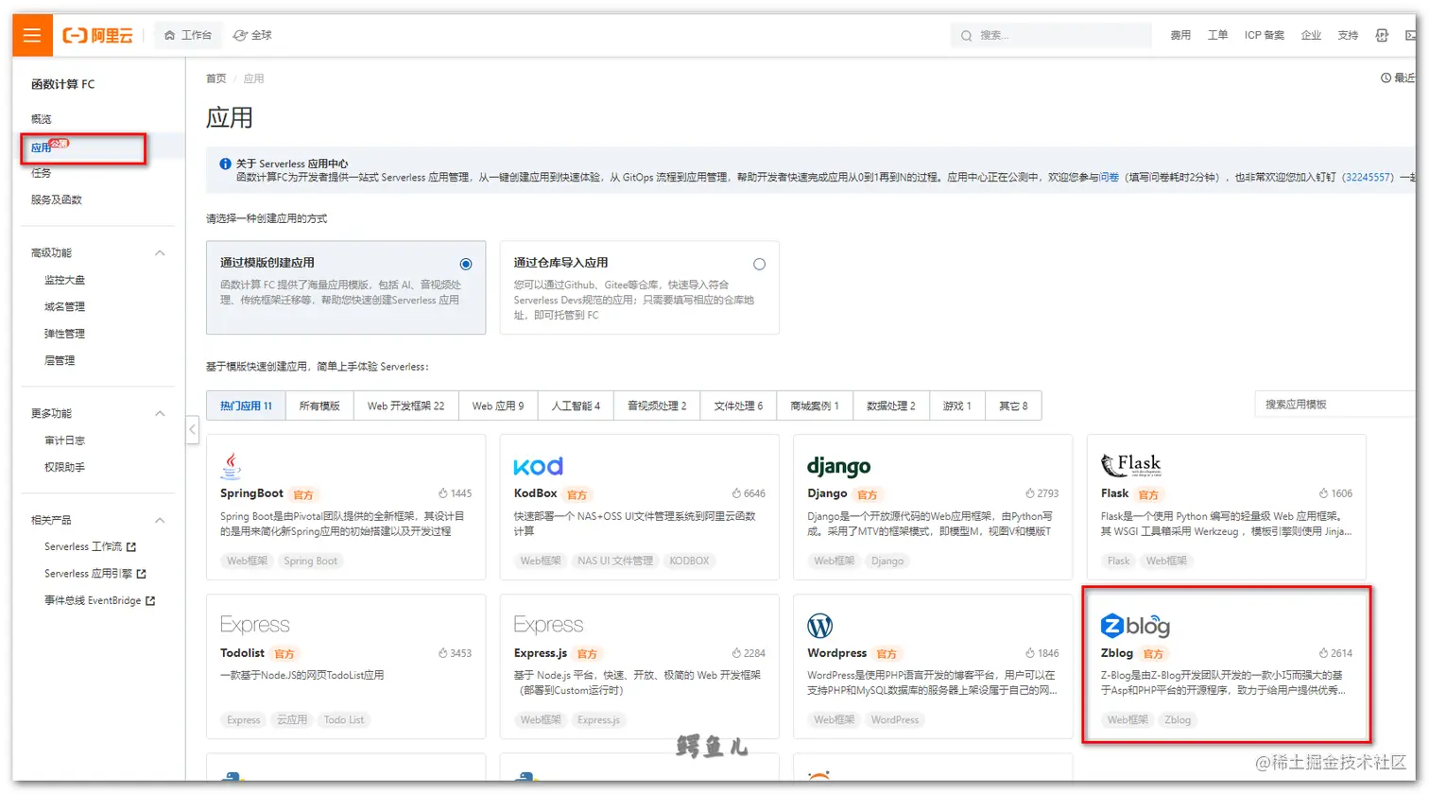Click the Wordpress logo
The height and width of the screenshot is (794, 1429).
click(x=819, y=626)
